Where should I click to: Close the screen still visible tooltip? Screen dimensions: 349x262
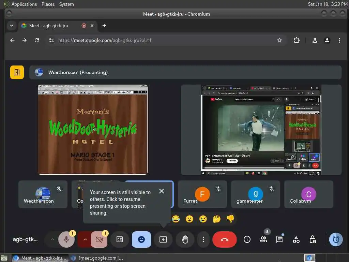[162, 191]
